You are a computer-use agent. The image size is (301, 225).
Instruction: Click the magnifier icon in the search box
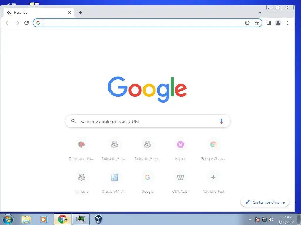point(73,121)
